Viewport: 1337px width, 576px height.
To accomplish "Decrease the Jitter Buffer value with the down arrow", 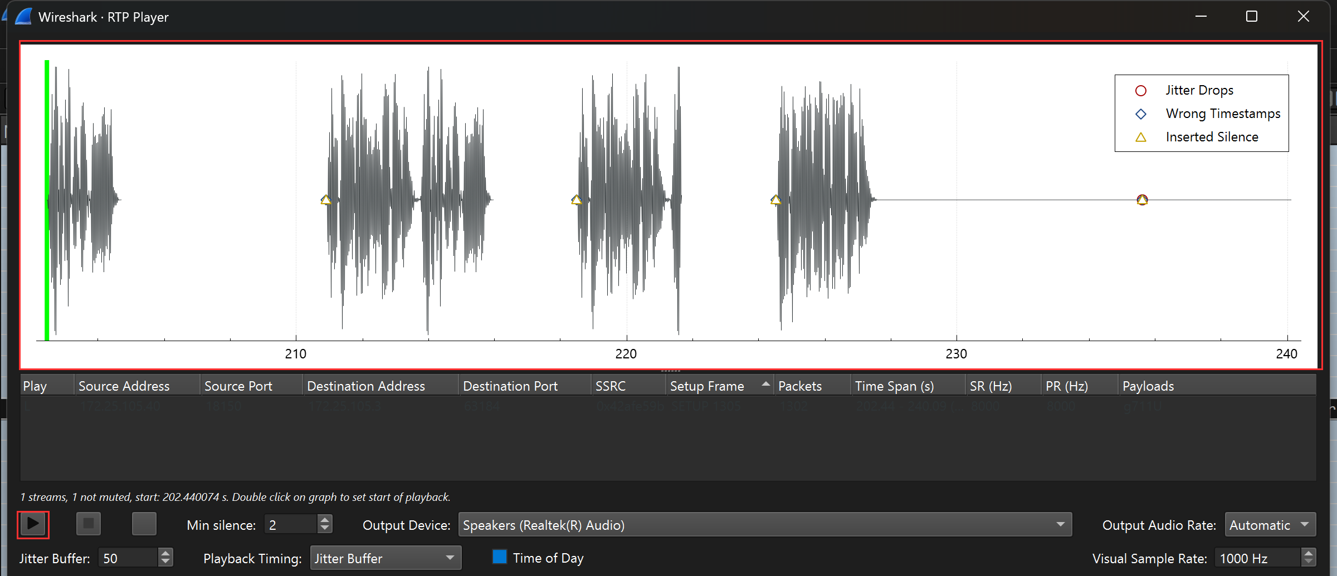I will pyautogui.click(x=165, y=563).
